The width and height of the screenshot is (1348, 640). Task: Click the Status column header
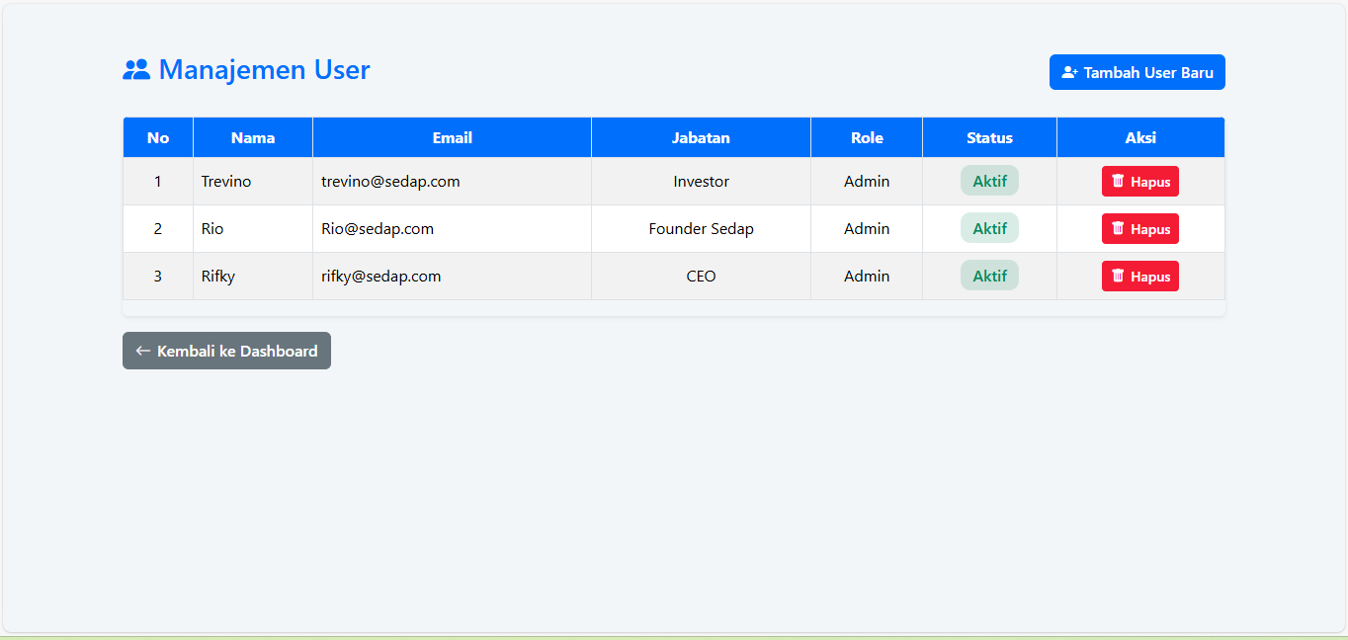pyautogui.click(x=989, y=137)
